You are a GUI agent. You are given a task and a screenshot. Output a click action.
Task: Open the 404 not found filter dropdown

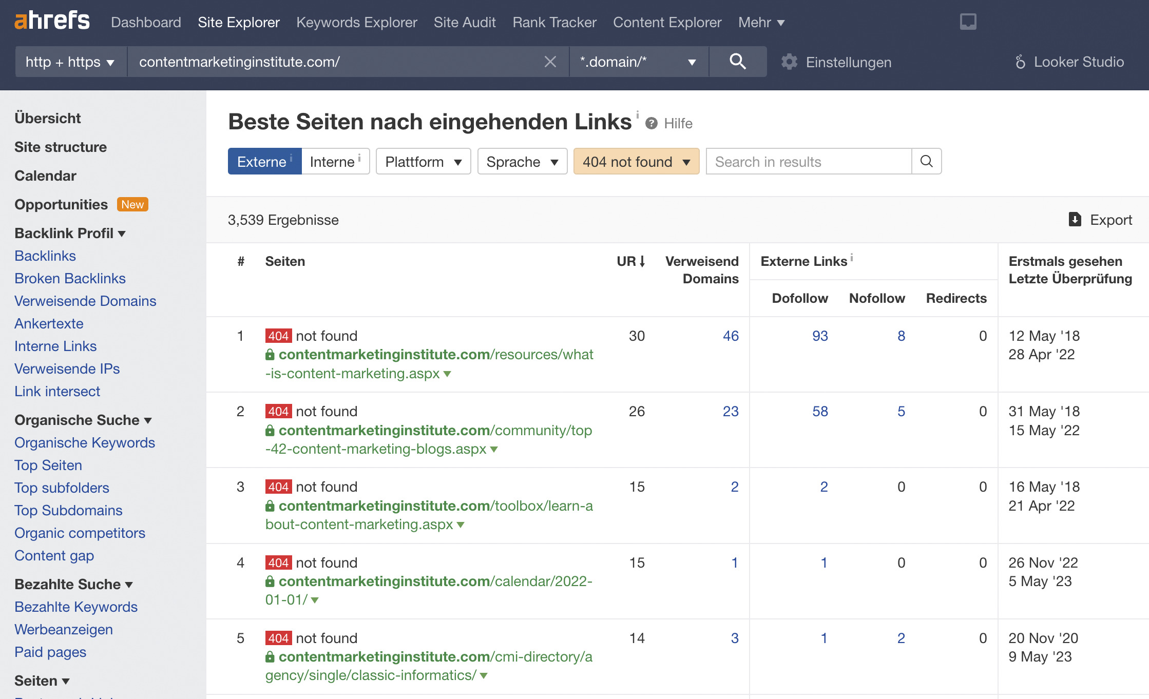(x=636, y=161)
